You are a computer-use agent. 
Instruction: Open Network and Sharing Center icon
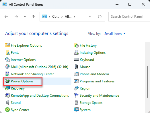[x=7, y=74]
